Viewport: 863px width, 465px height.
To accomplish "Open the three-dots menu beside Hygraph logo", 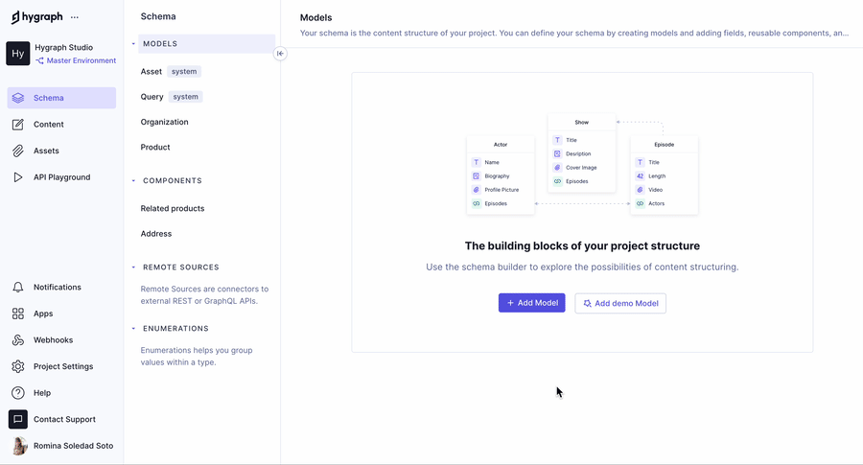I will click(x=75, y=17).
